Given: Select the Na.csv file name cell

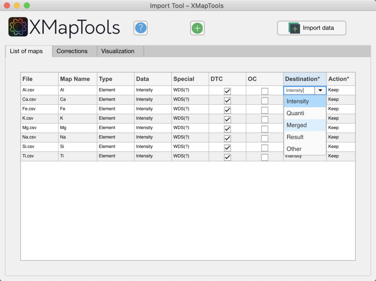Looking at the screenshot, I should click(40, 137).
